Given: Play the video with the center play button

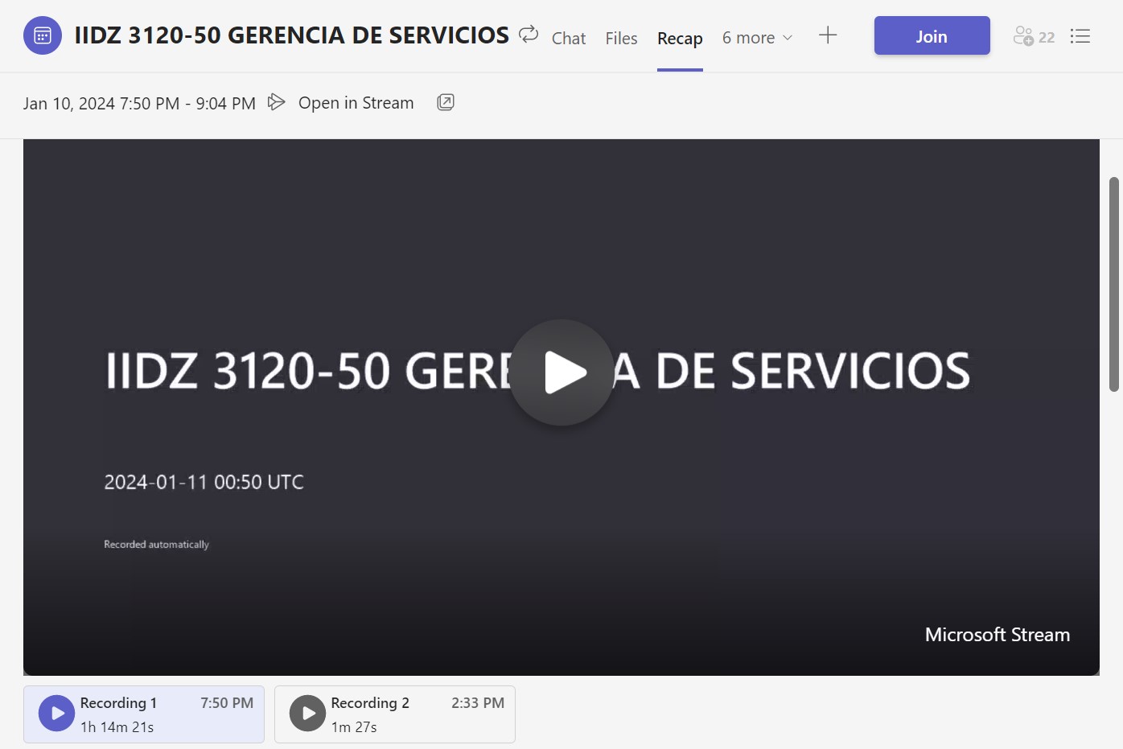Looking at the screenshot, I should (x=561, y=372).
